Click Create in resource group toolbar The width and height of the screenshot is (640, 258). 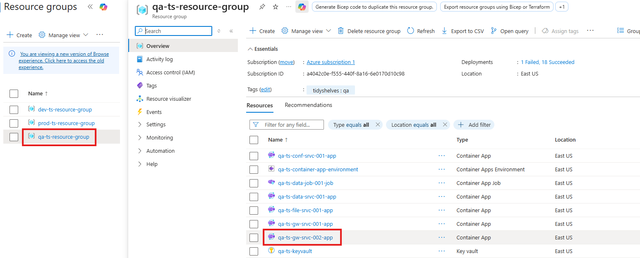click(x=262, y=31)
